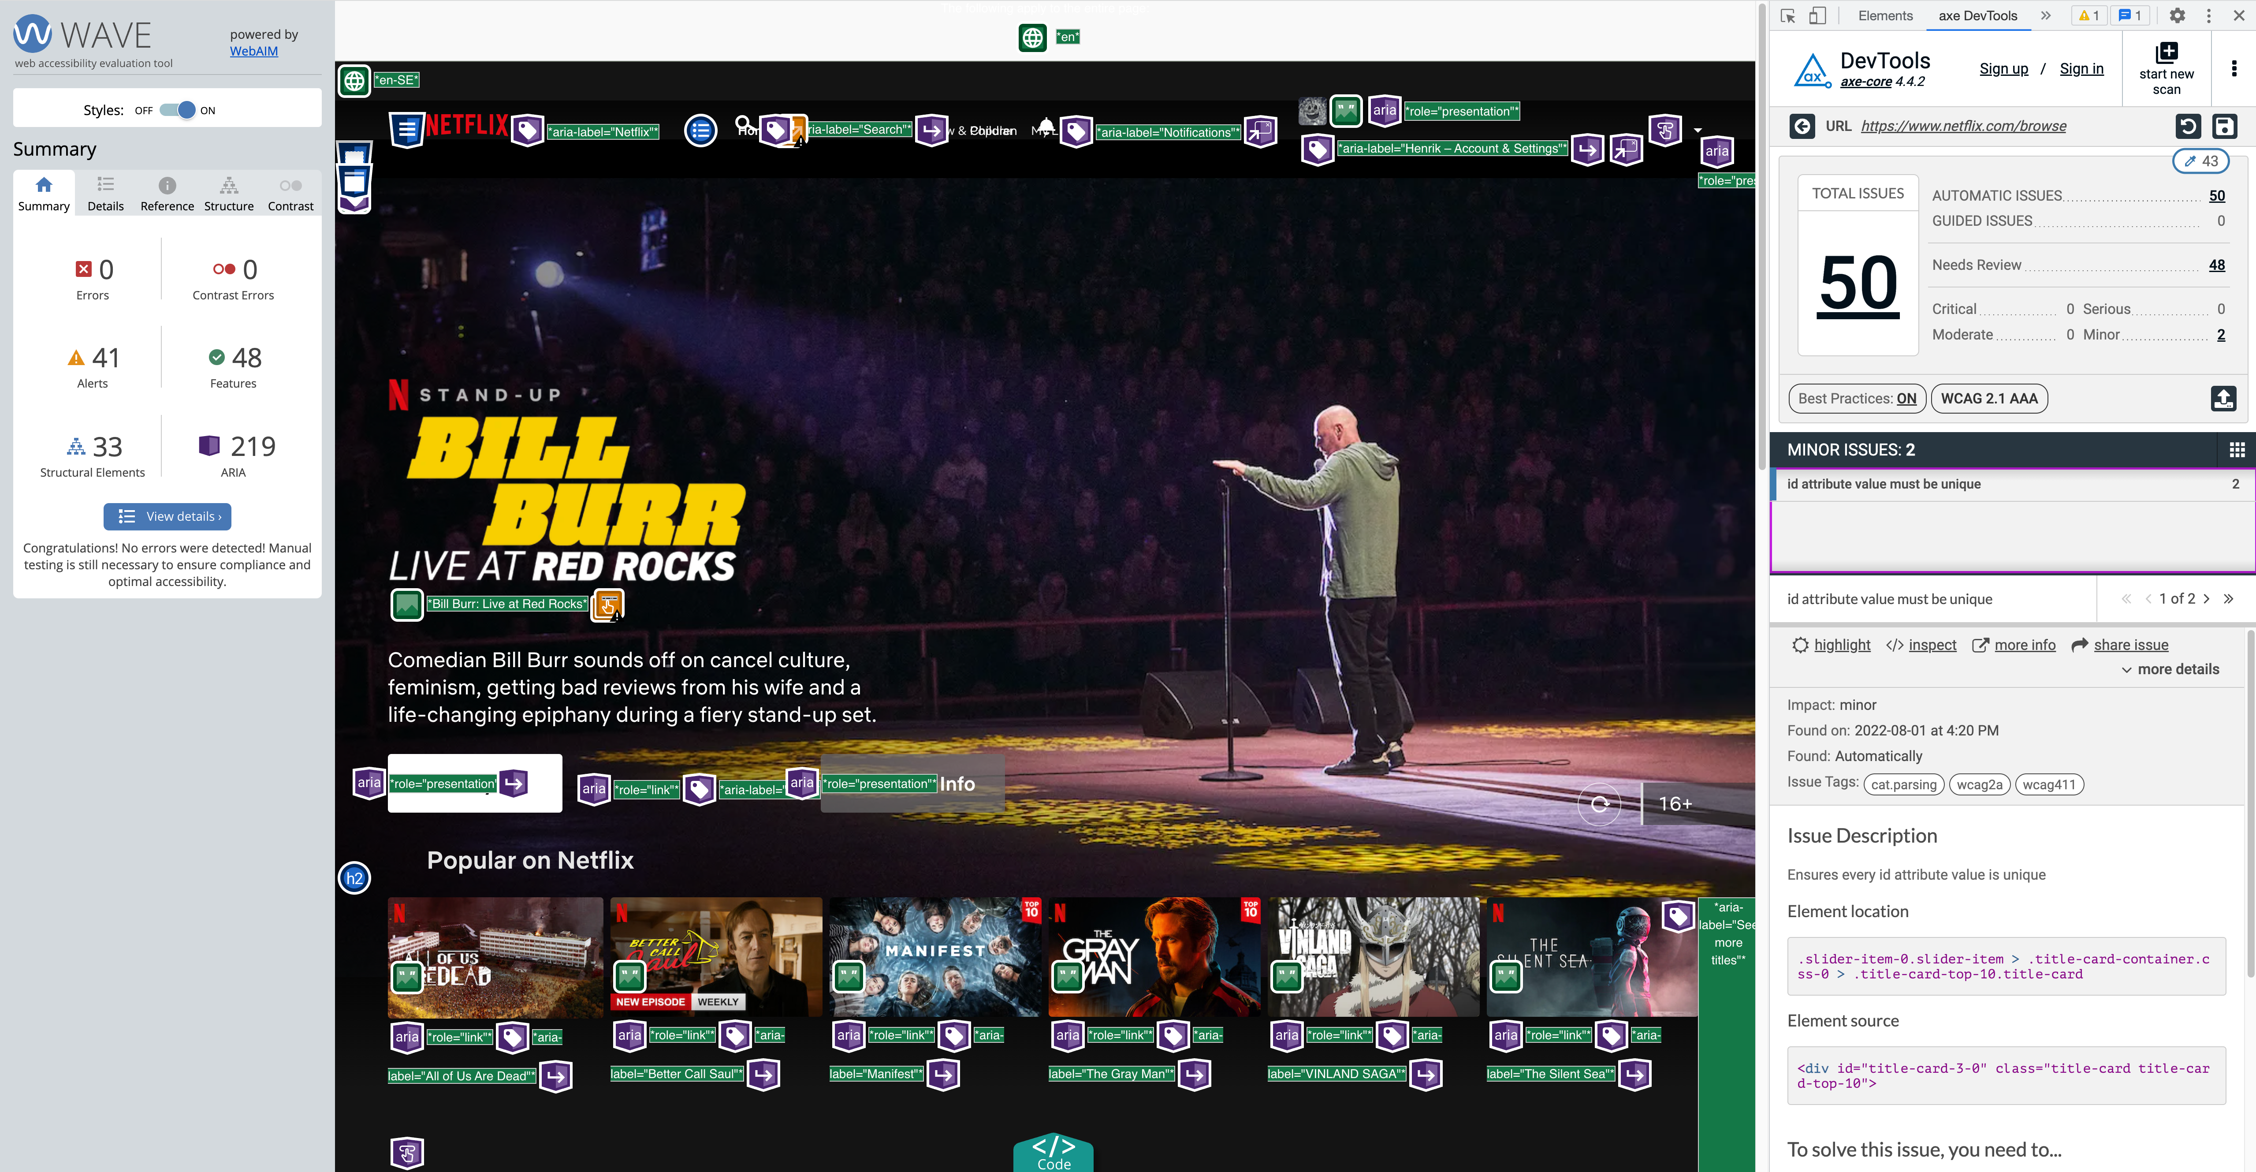Click the Sign in link in axe DevTools
Image resolution: width=2256 pixels, height=1172 pixels.
pos(2081,69)
